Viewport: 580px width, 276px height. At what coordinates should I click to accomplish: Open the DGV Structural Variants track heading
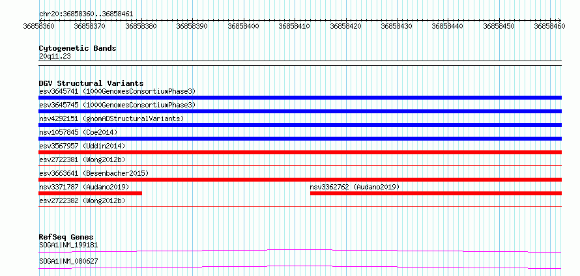tap(91, 83)
